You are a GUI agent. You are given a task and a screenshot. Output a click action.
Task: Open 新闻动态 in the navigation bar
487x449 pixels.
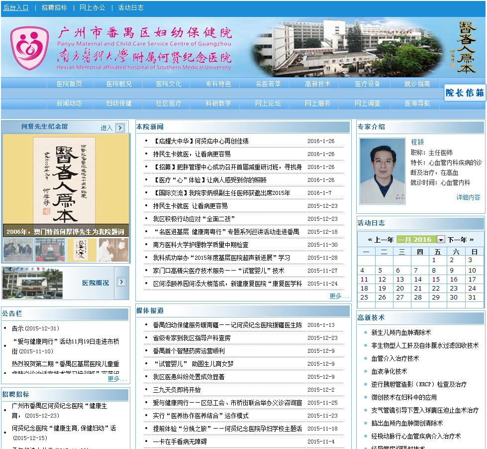[69, 103]
